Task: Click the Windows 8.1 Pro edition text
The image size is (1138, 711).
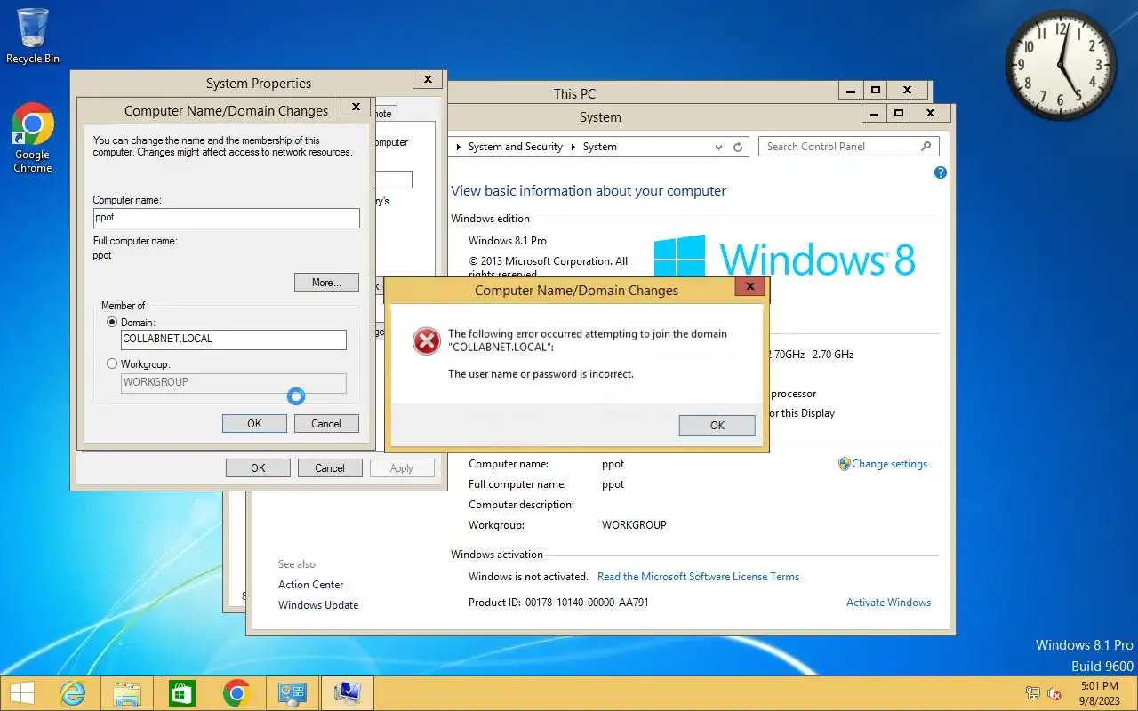Action: point(508,241)
